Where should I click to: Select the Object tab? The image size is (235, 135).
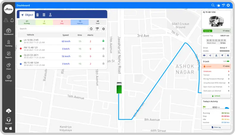coord(27,15)
